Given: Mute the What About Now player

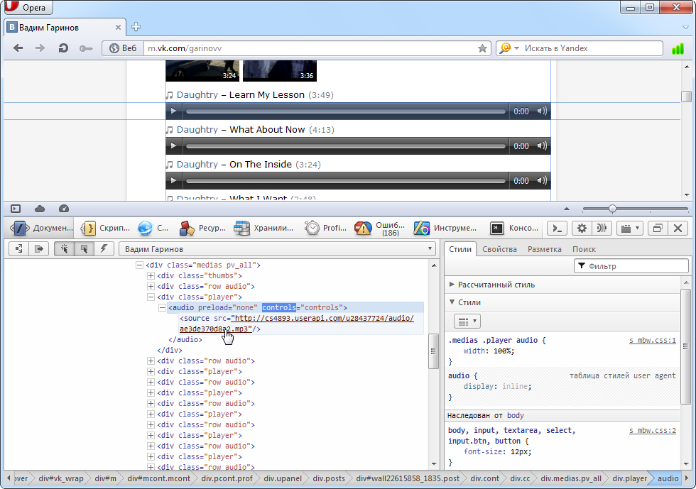Looking at the screenshot, I should pyautogui.click(x=541, y=145).
